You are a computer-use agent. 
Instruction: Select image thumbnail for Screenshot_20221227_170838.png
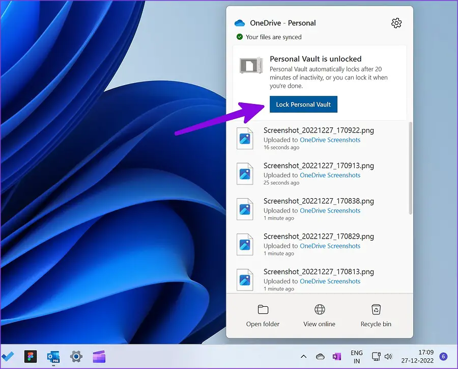coord(245,209)
